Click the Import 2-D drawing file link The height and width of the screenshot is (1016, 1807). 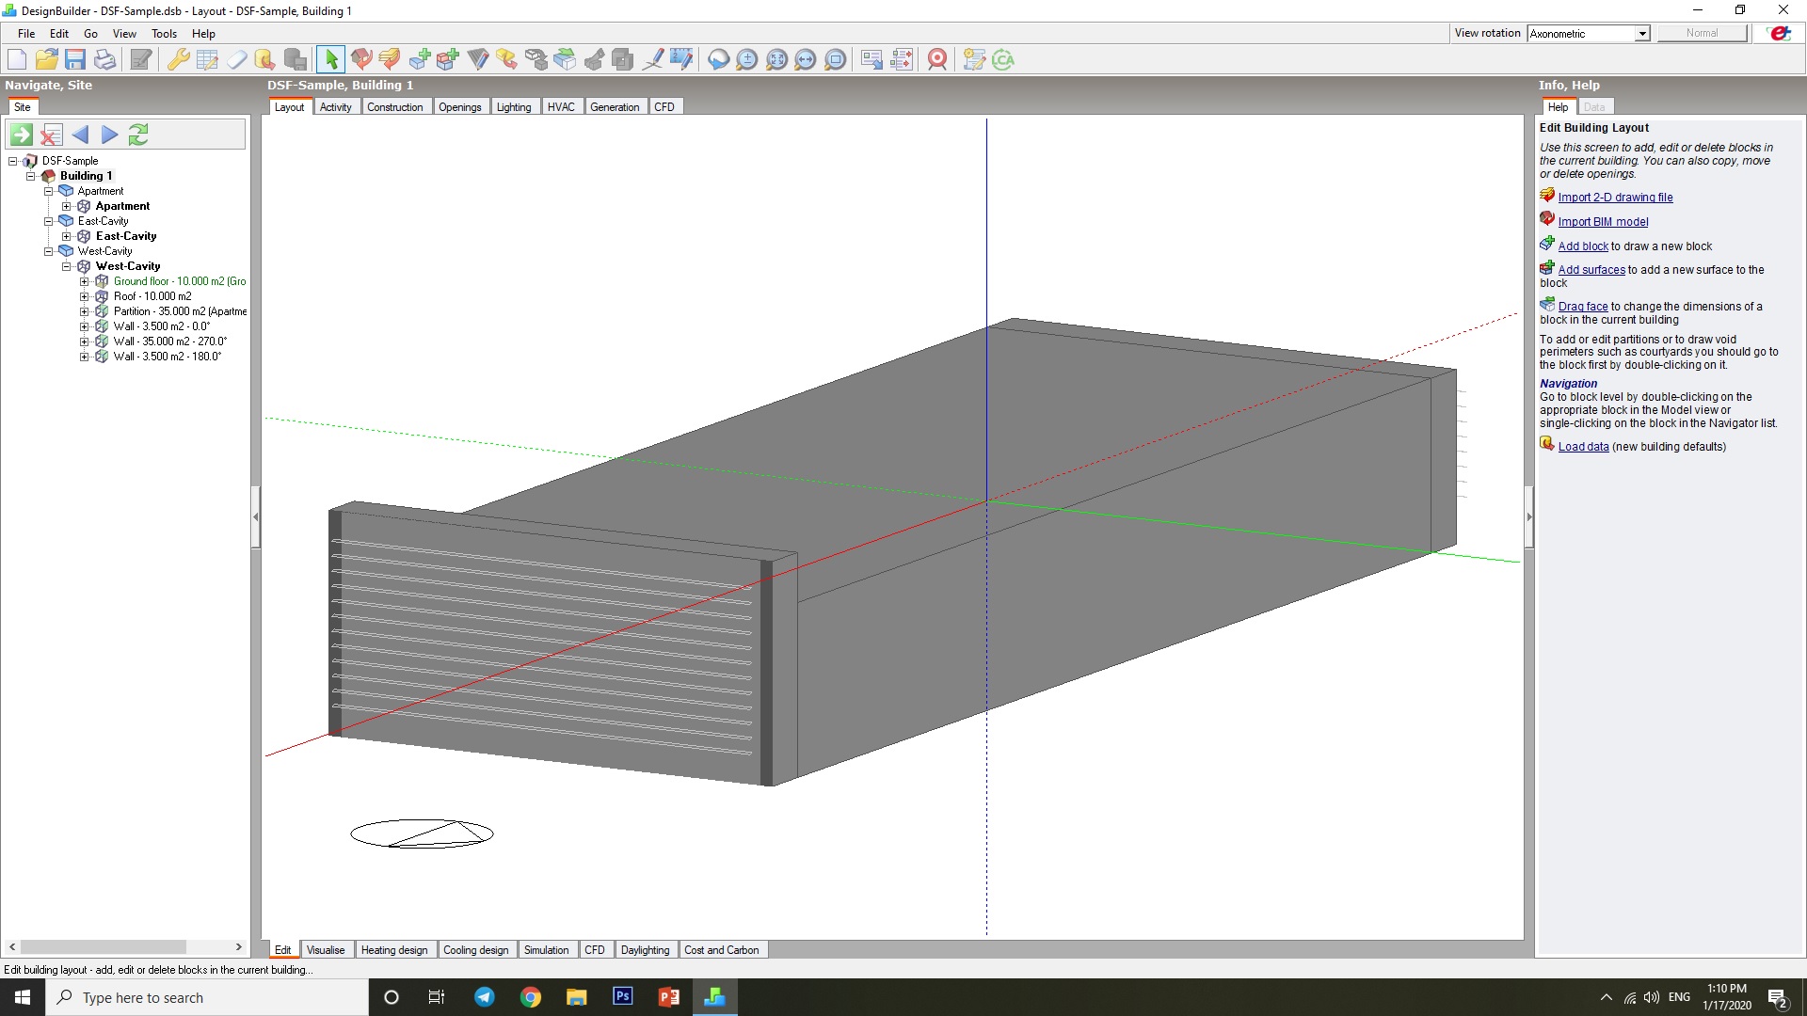pos(1615,198)
